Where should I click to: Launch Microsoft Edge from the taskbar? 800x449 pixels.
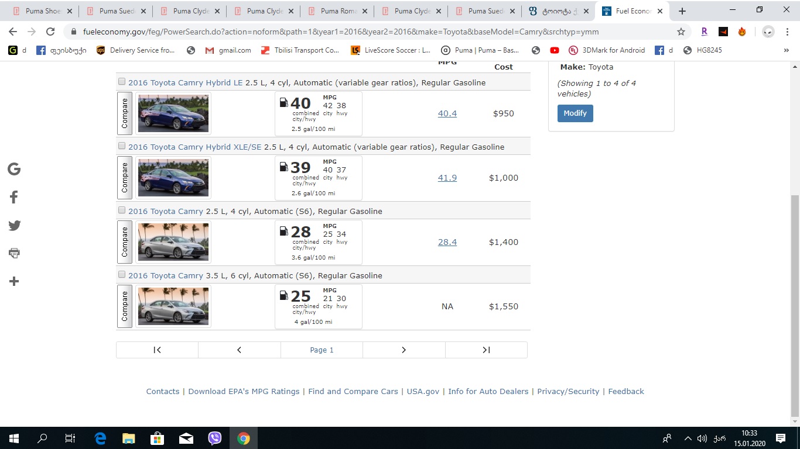pos(100,438)
